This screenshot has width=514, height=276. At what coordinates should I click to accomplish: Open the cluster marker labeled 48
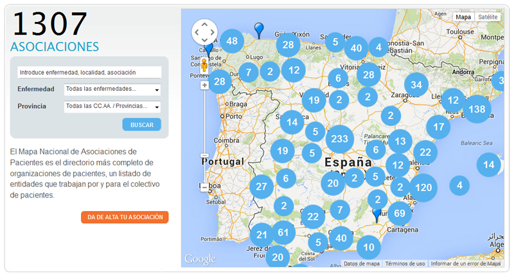[x=232, y=41]
